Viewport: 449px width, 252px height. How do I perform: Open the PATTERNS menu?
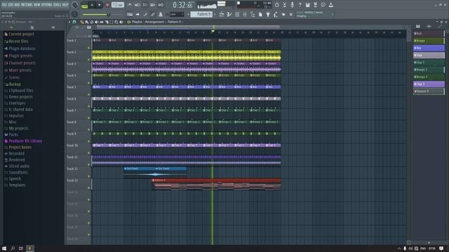(27, 5)
